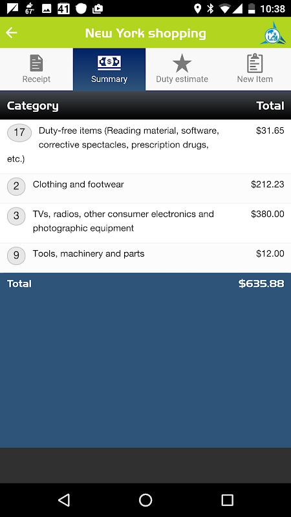Tap the Summary money icon

[x=109, y=63]
